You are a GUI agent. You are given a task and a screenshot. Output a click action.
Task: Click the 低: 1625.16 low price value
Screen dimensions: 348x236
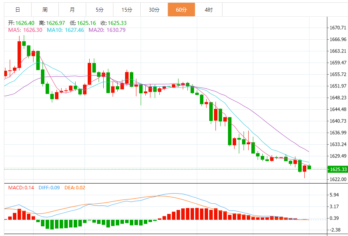83,23
